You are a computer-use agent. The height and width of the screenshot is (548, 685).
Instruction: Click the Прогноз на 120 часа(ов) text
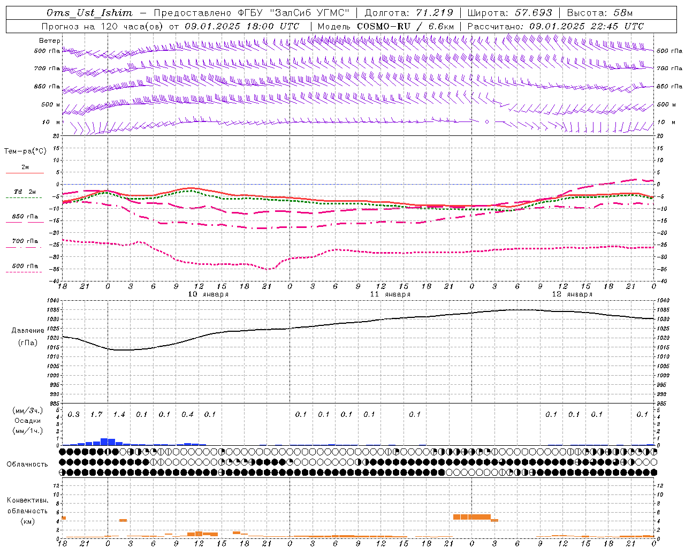(x=102, y=26)
